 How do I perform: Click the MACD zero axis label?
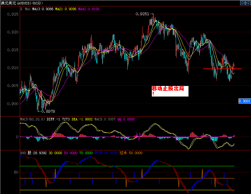click(x=17, y=137)
